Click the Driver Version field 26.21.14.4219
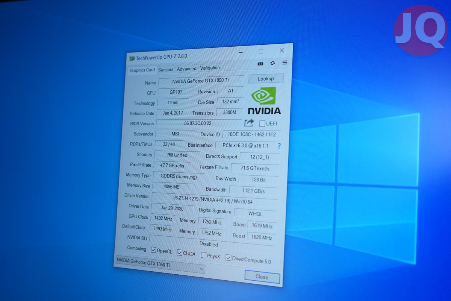The height and width of the screenshot is (301, 451). tap(215, 199)
